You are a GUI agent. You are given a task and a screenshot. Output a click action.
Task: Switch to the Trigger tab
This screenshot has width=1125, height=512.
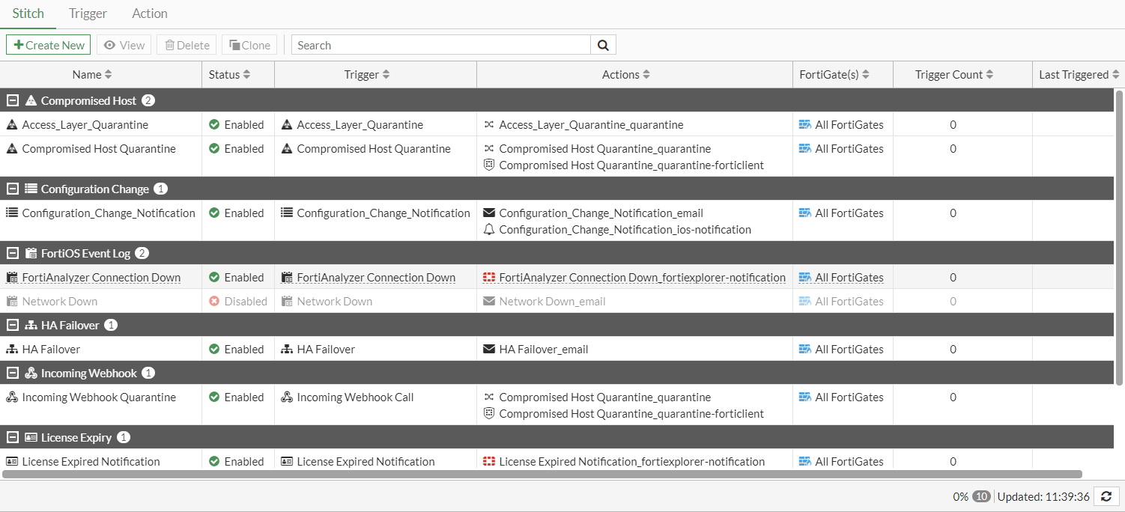point(88,13)
